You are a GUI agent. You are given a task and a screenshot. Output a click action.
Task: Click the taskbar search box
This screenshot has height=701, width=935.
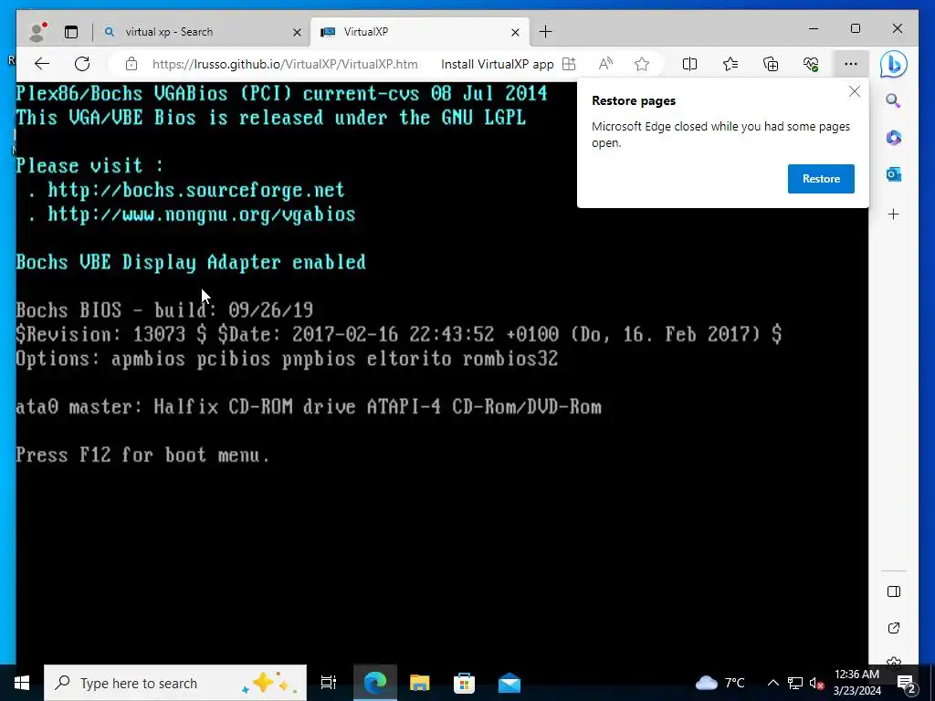175,683
